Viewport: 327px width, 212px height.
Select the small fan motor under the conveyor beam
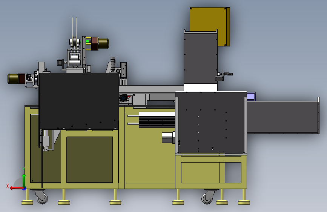(123, 98)
